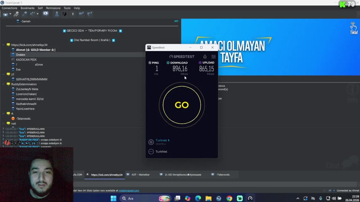Select user Ahmet GOLD Member
Image resolution: width=360 pixels, height=202 pixels.
pyautogui.click(x=35, y=50)
